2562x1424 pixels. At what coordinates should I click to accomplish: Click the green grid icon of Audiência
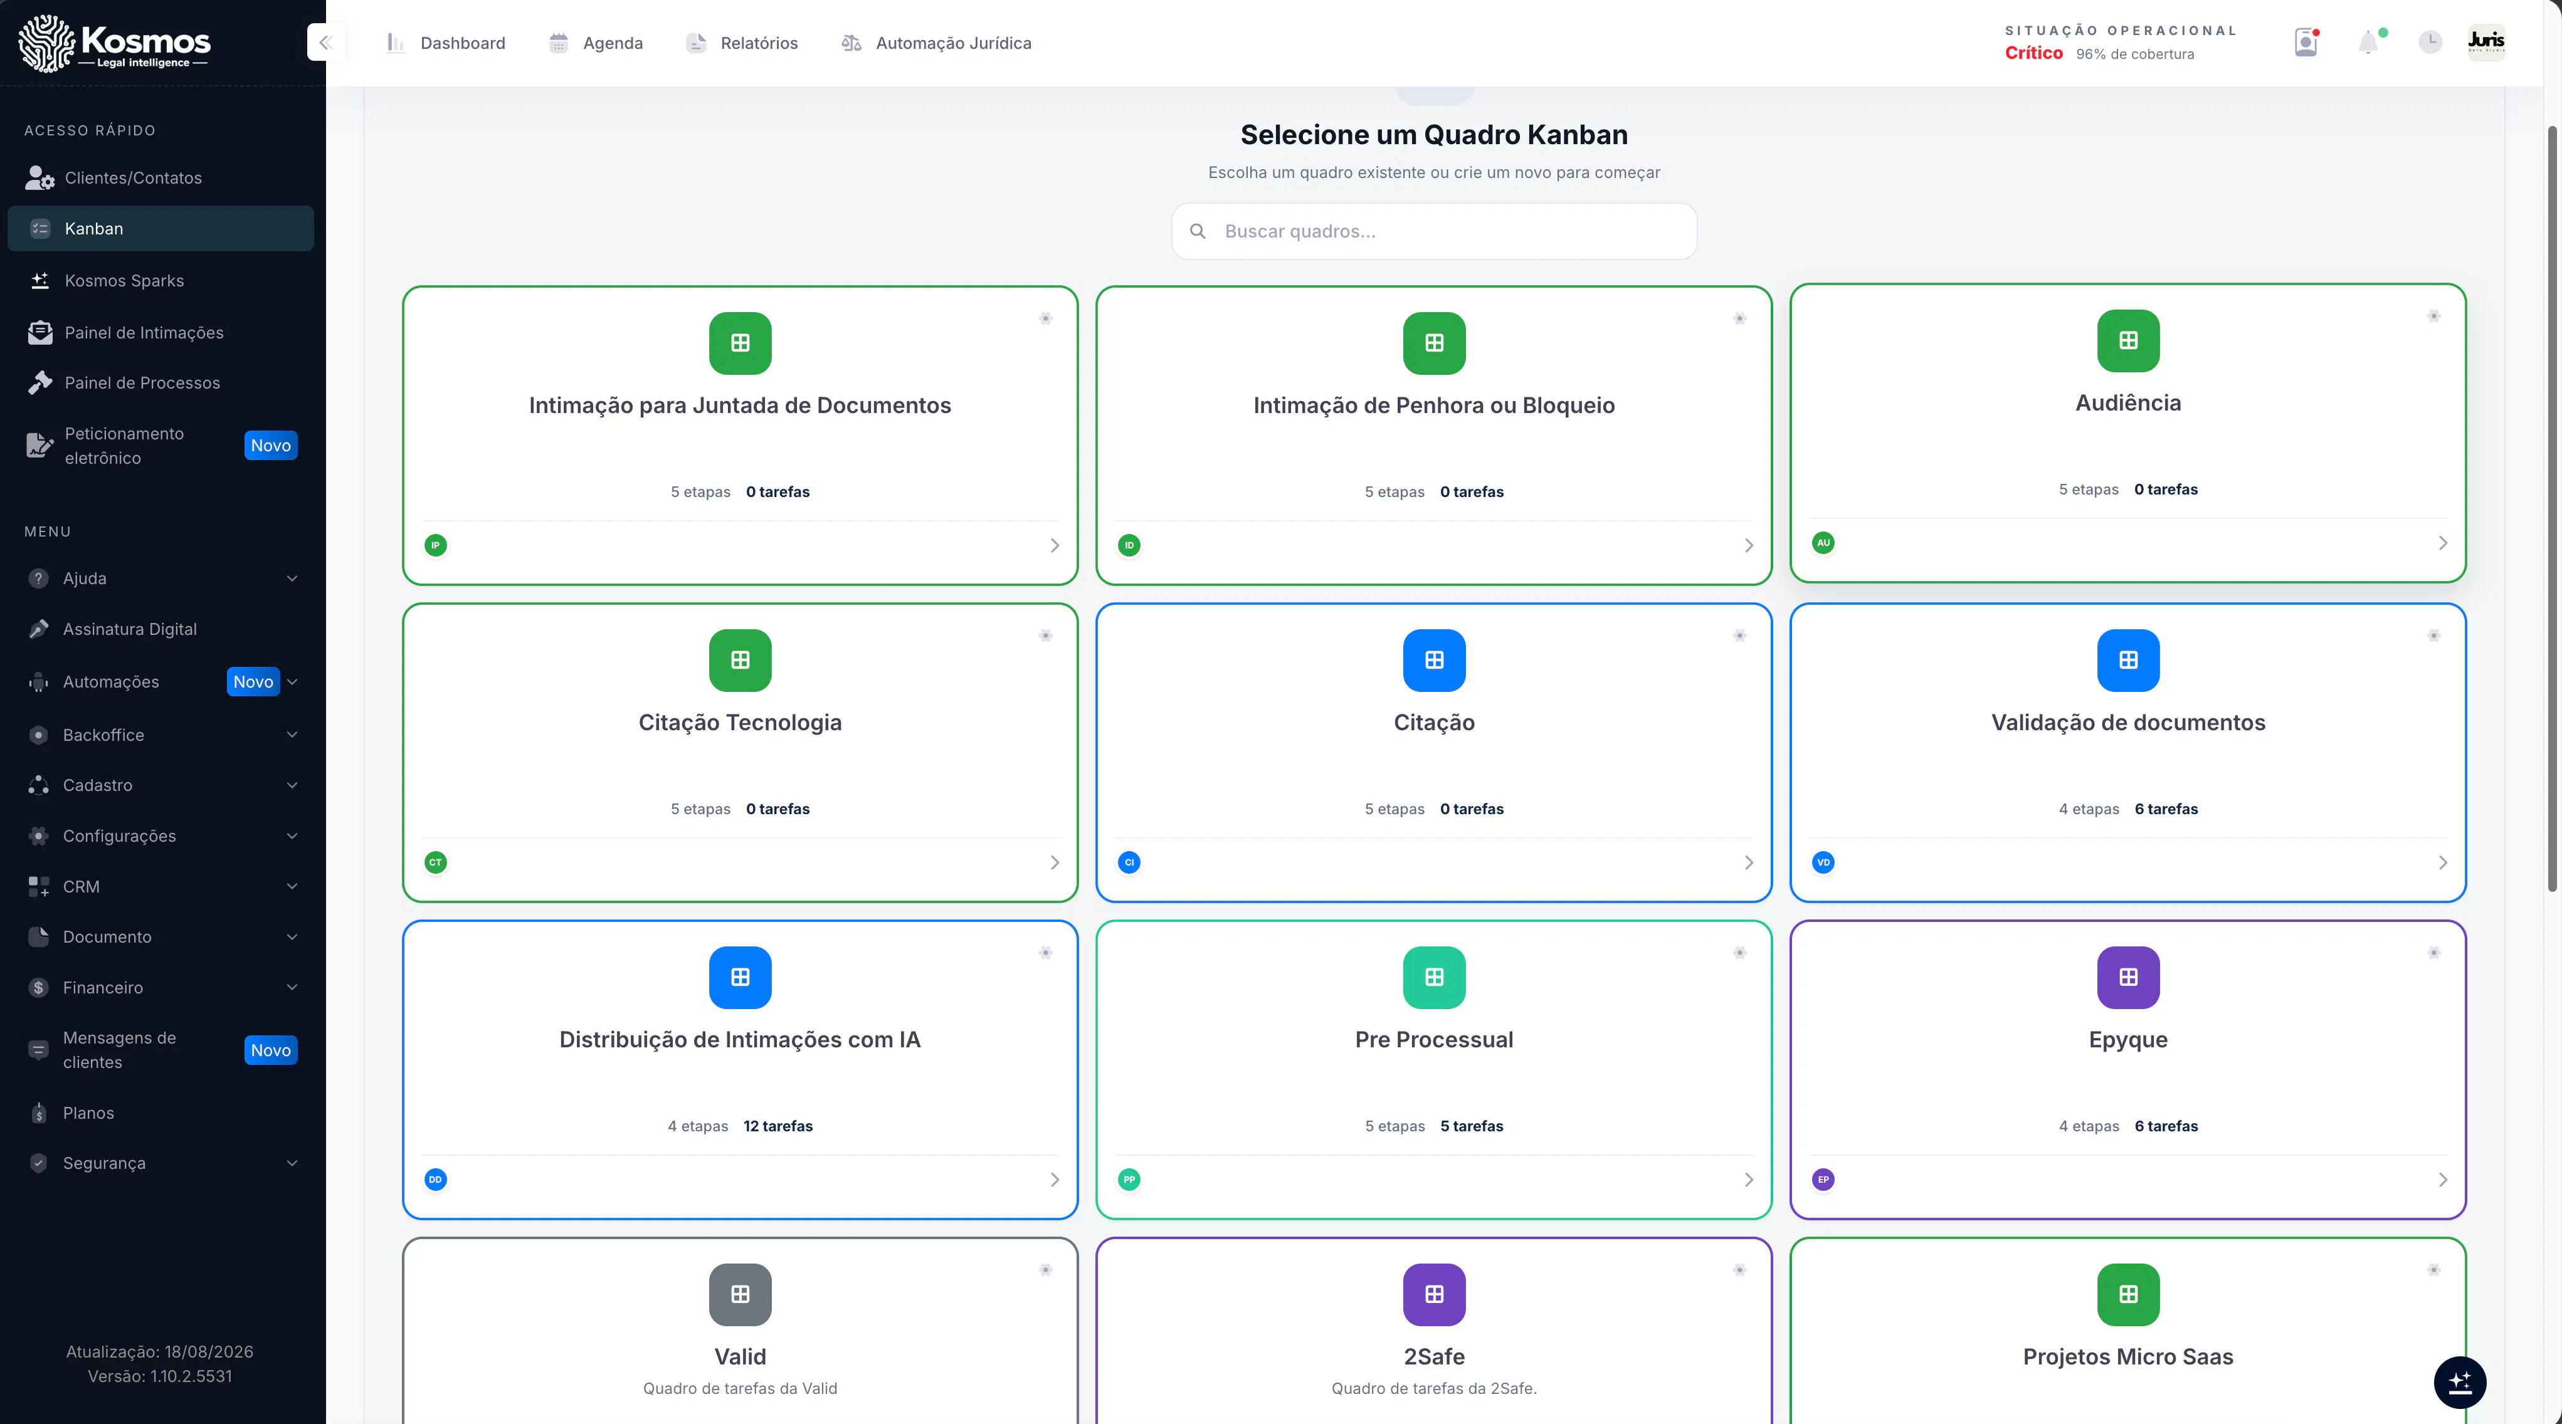point(2128,340)
